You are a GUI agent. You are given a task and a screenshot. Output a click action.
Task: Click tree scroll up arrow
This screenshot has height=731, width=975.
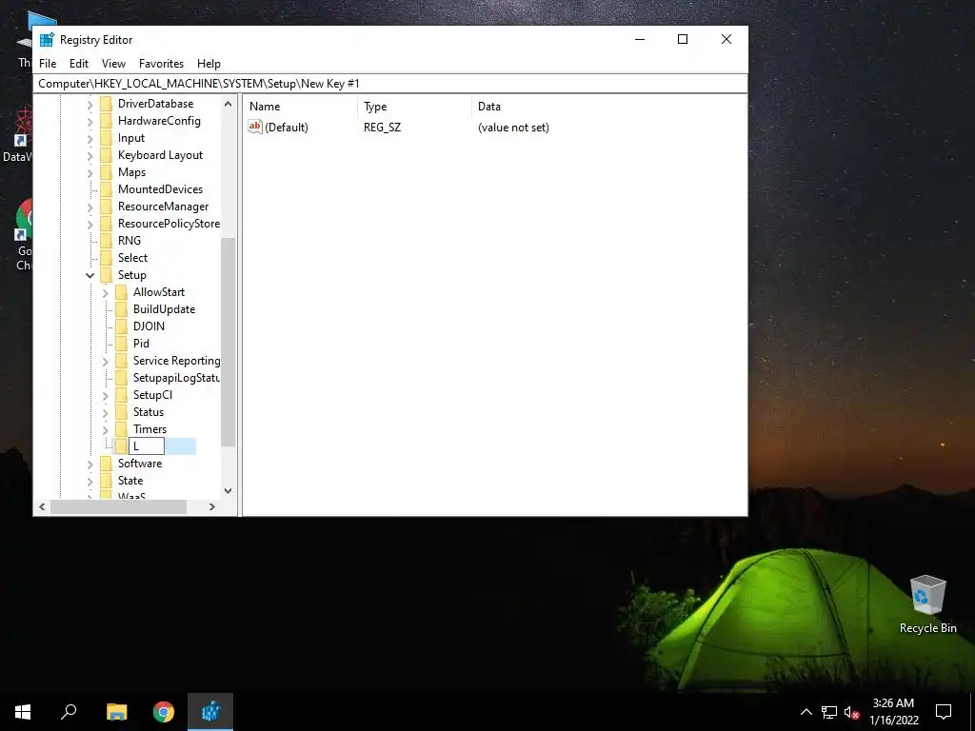[x=229, y=104]
